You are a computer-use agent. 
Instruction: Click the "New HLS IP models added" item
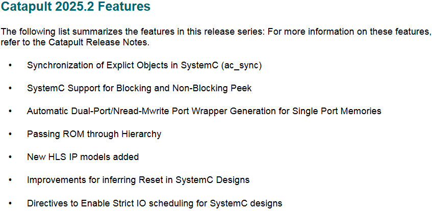(83, 157)
